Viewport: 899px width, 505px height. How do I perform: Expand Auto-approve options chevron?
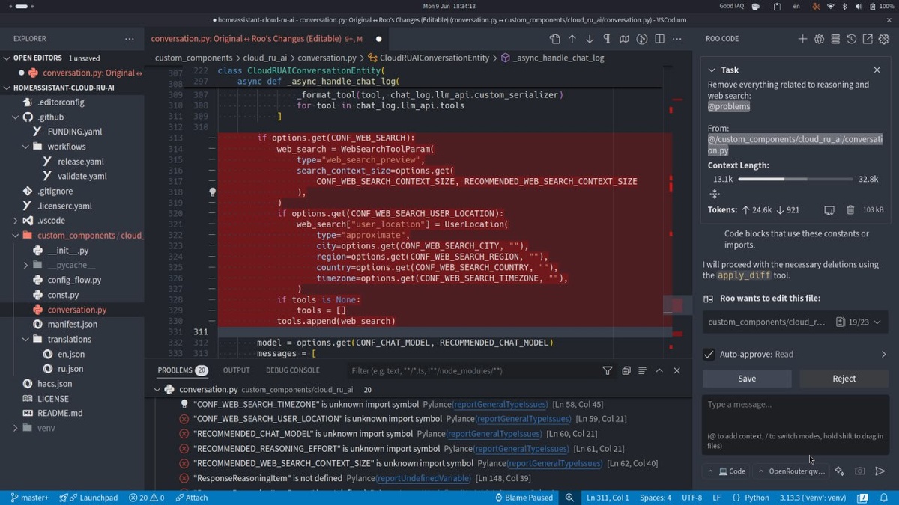tap(883, 355)
